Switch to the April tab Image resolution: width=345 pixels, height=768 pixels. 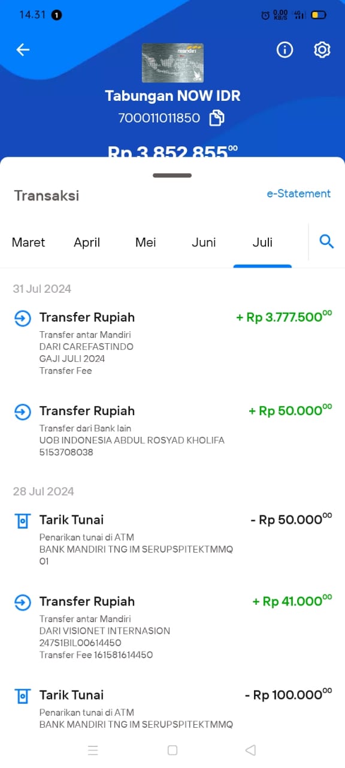(x=87, y=242)
